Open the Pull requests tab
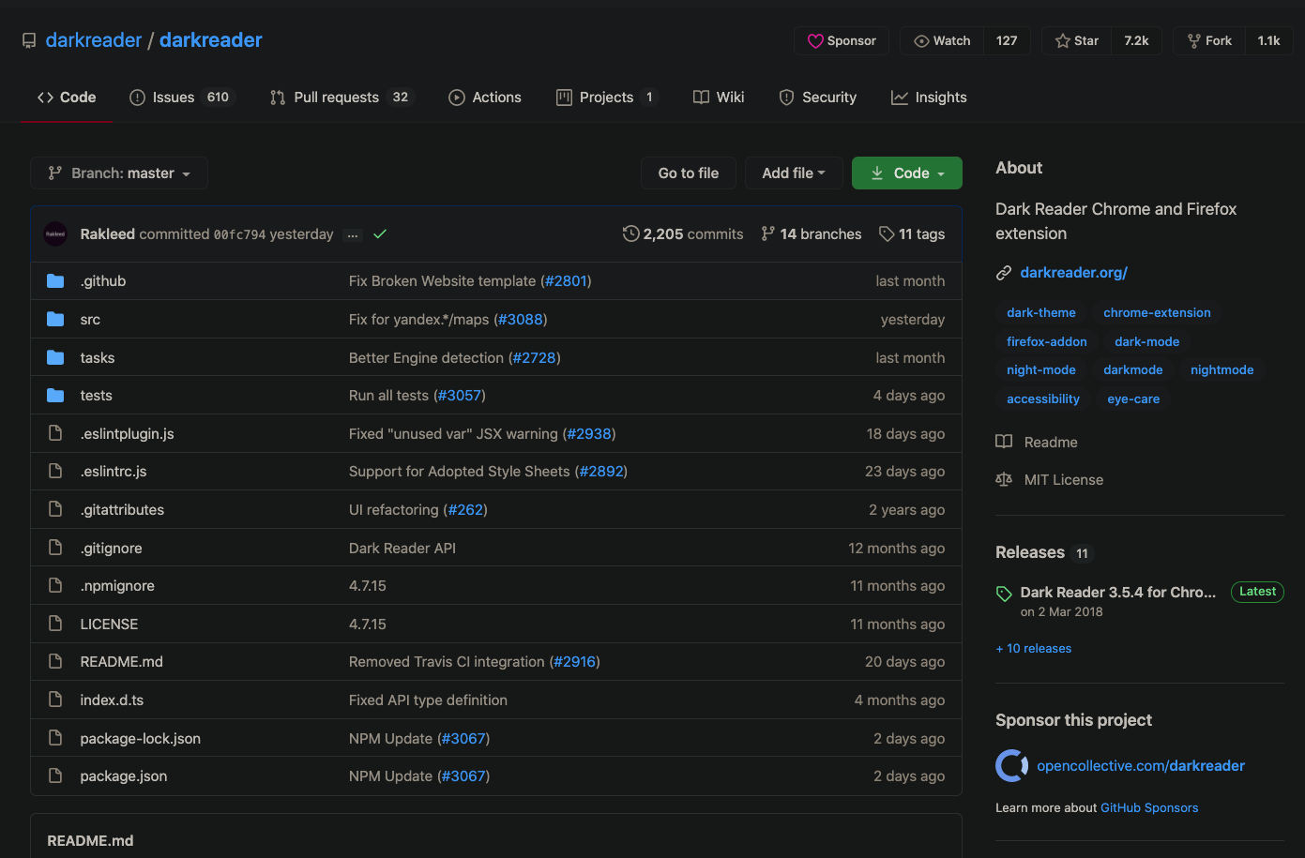 click(x=341, y=98)
